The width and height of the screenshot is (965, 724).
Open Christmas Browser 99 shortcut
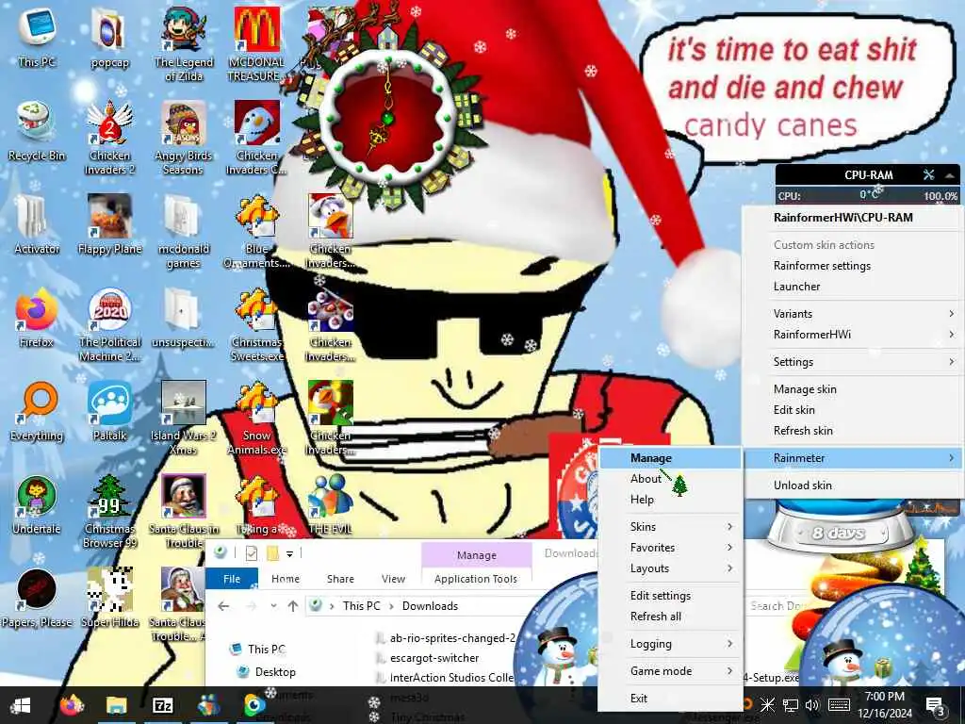coord(109,511)
